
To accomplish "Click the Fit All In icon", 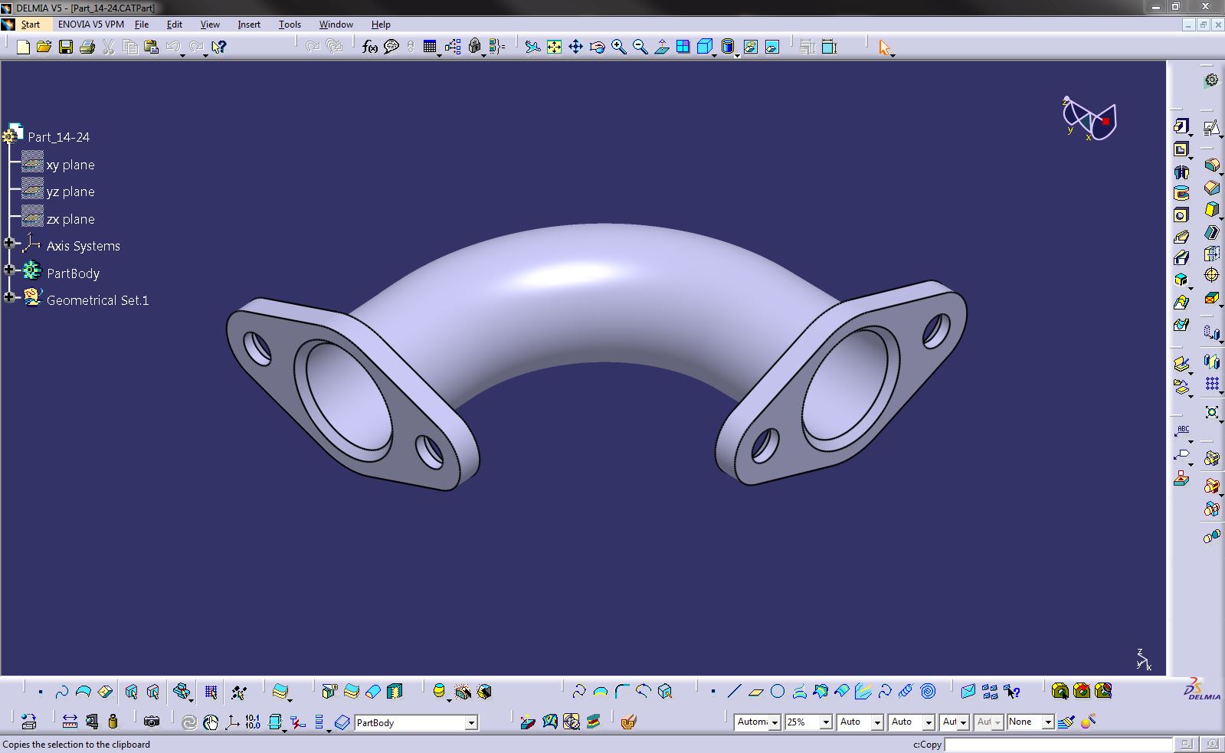I will (554, 47).
